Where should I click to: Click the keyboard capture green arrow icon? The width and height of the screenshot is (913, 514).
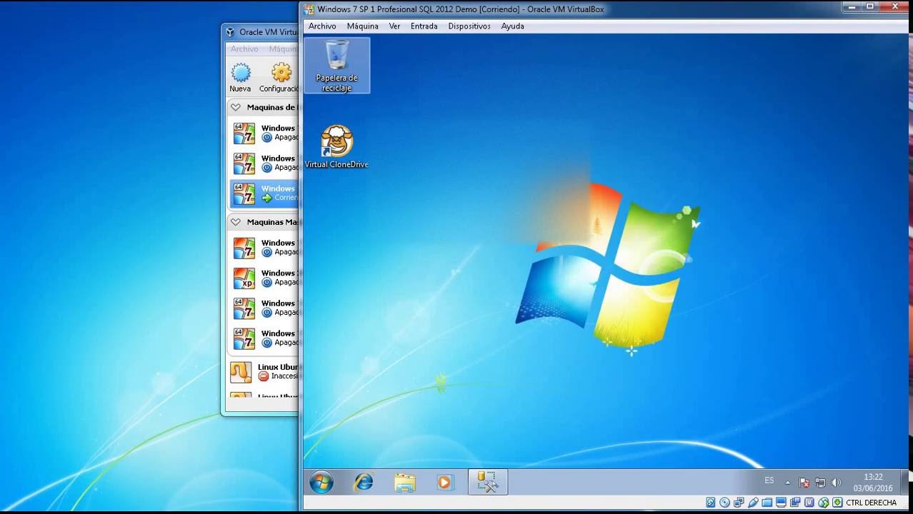(837, 503)
